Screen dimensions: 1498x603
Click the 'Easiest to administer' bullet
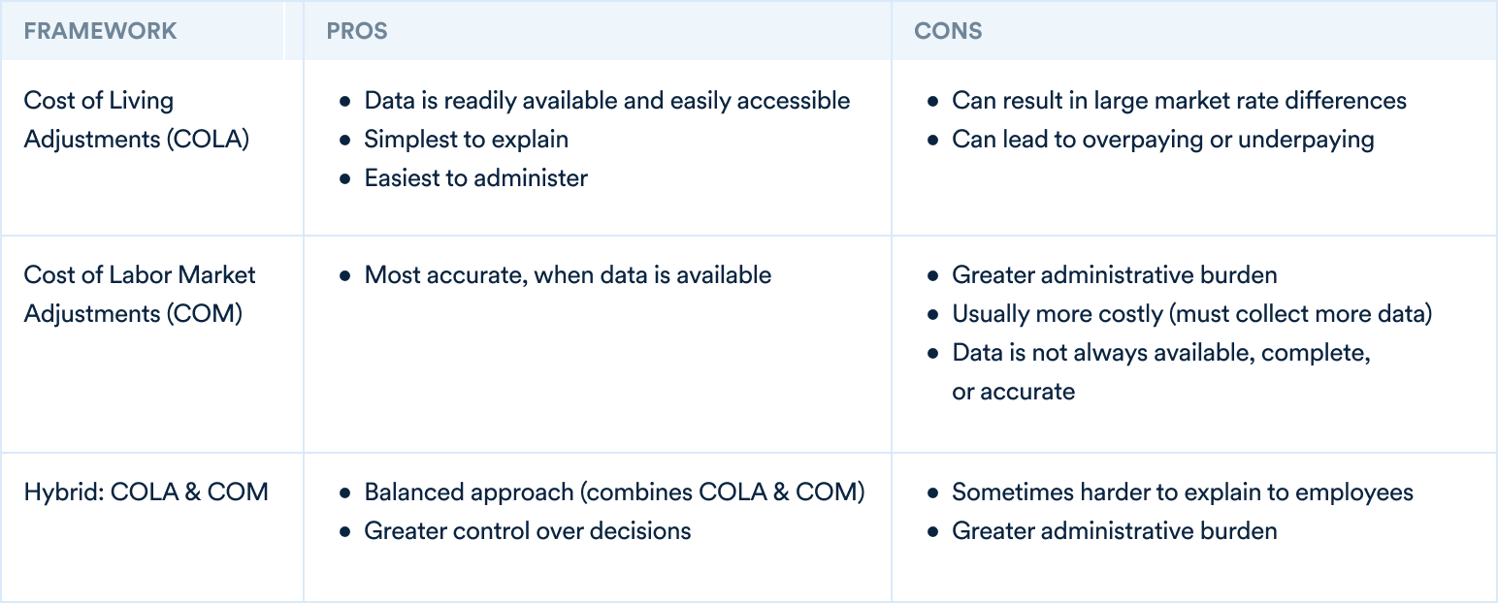476,178
